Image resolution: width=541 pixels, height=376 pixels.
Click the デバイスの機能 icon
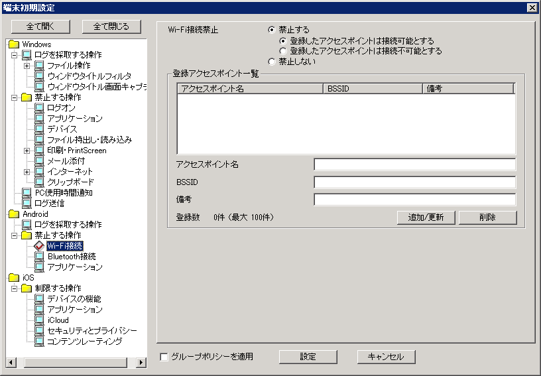pyautogui.click(x=39, y=299)
